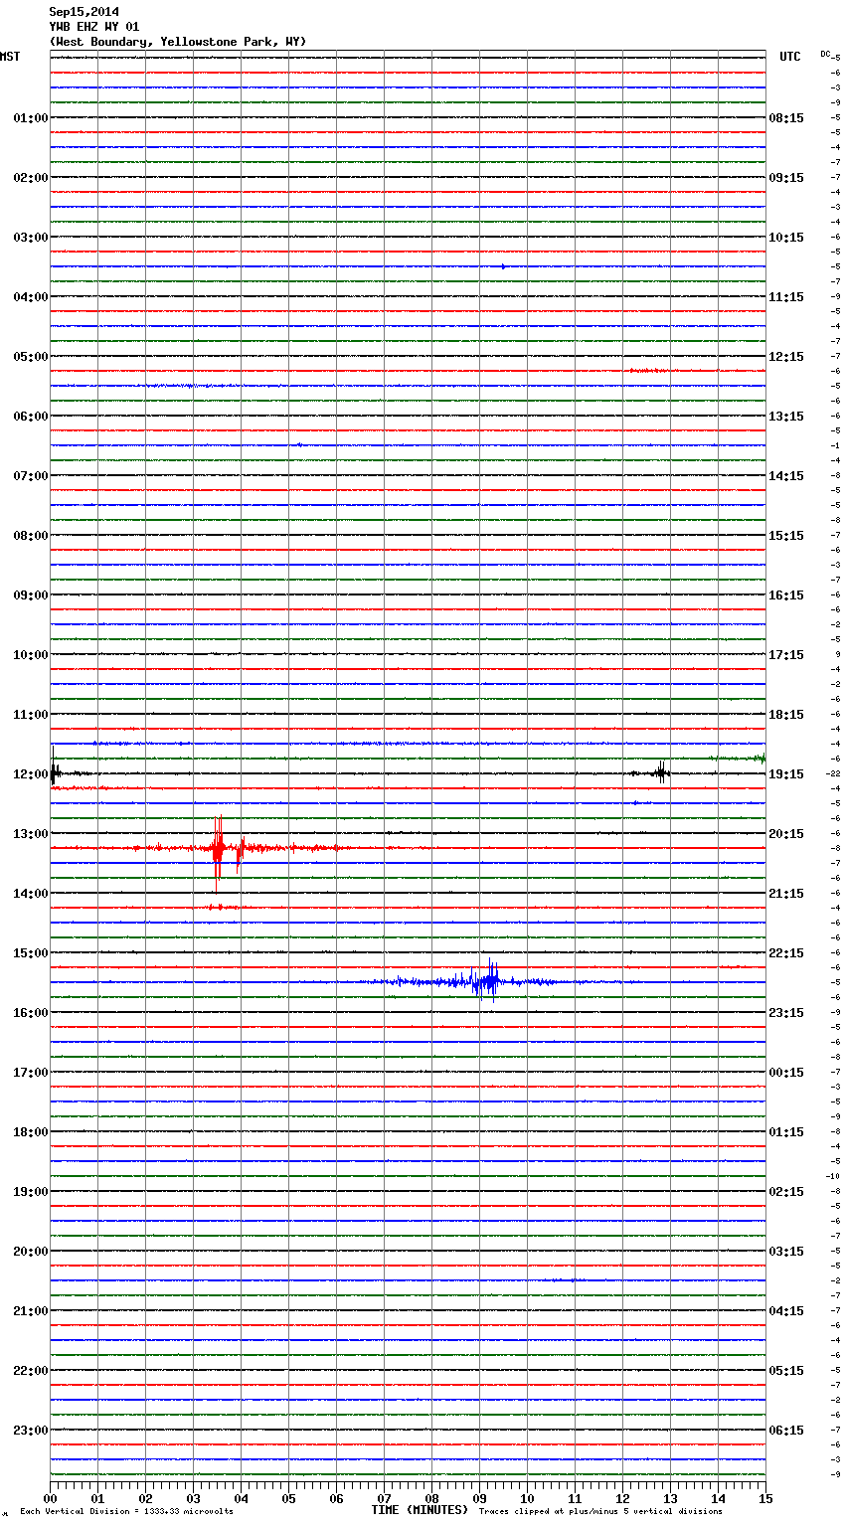The image size is (845, 1525).
Task: Click the large red seismic event spike
Action: [x=218, y=847]
